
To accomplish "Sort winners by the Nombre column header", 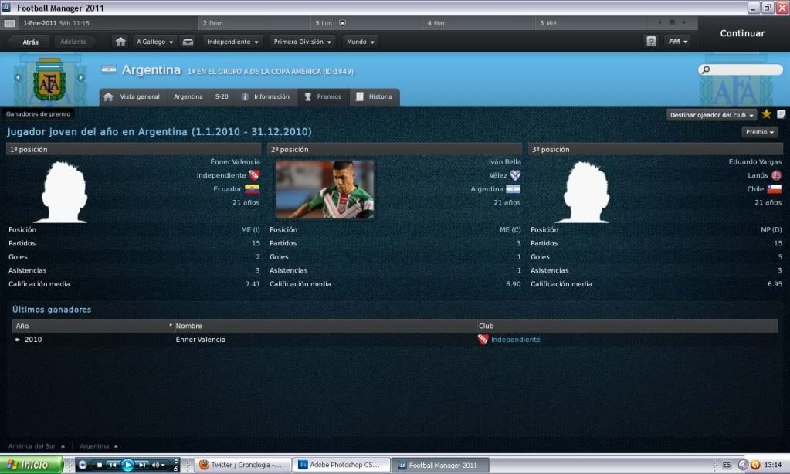I will [x=324, y=326].
